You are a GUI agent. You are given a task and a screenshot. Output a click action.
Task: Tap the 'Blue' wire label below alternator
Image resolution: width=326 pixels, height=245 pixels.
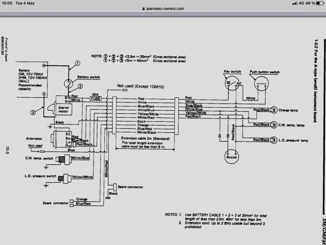(71, 150)
